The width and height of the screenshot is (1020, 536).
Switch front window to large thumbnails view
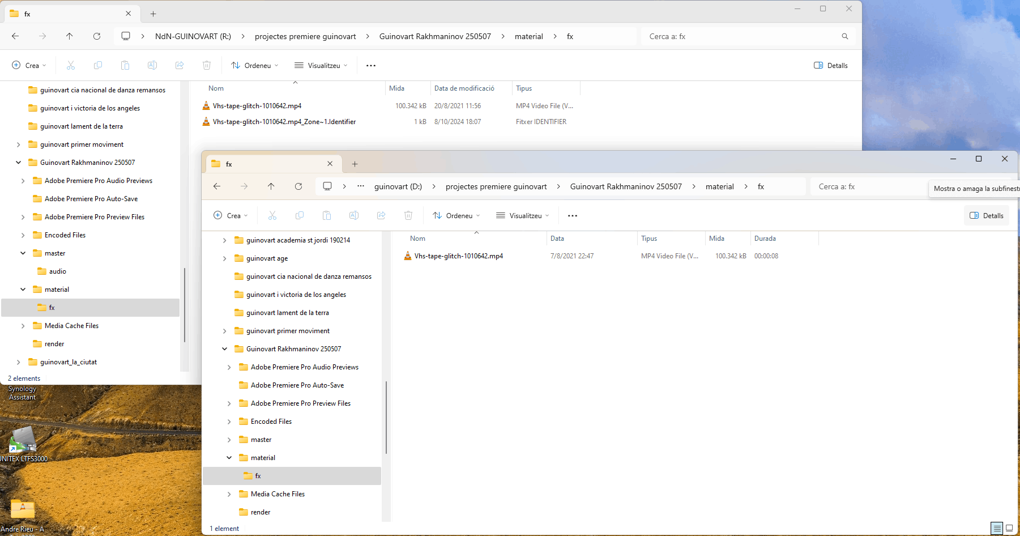[x=1009, y=528]
